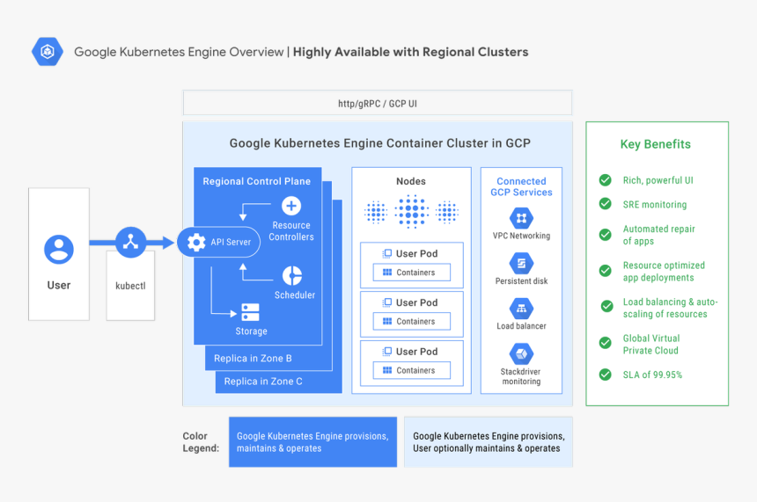The width and height of the screenshot is (757, 502).
Task: Click the checkmark beside Global Virtual Private Cloud
Action: pos(605,343)
